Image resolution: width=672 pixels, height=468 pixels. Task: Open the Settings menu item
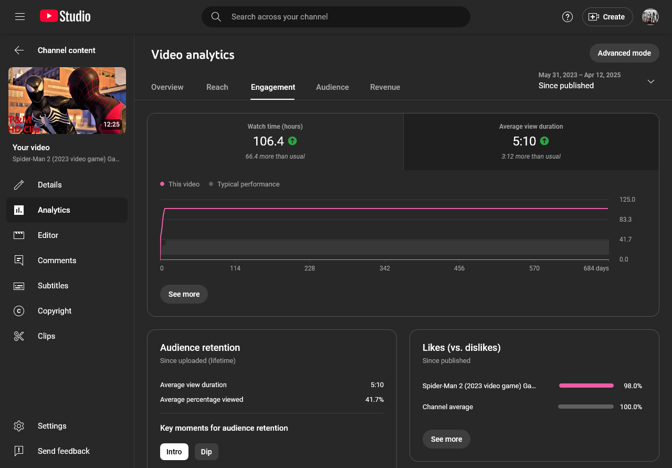(x=67, y=426)
